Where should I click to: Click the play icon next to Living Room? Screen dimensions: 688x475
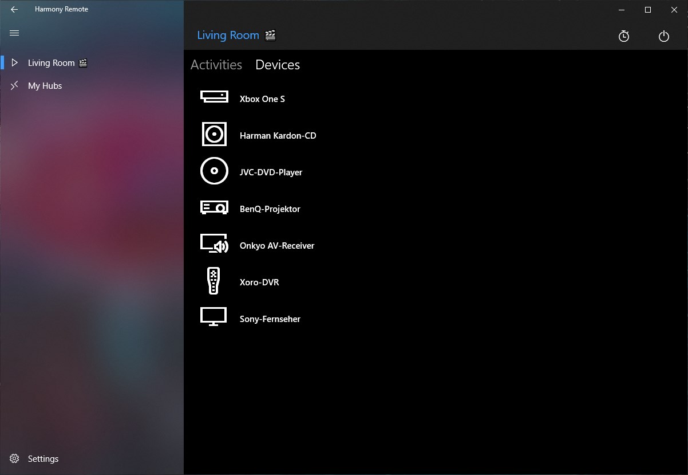[x=14, y=62]
